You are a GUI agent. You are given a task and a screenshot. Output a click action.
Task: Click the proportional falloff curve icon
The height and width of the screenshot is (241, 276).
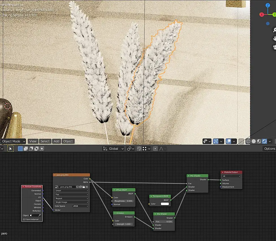[161, 149]
